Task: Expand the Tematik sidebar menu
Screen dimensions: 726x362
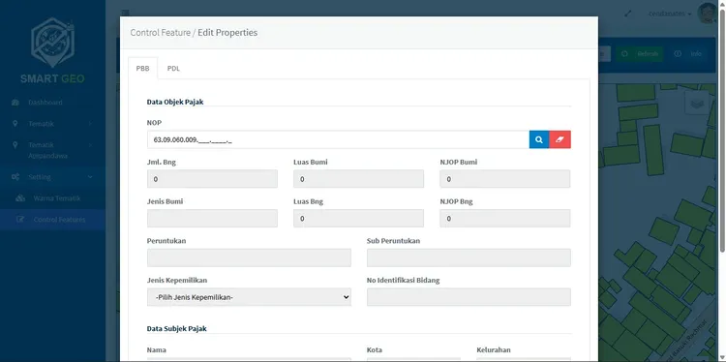Action: click(53, 124)
